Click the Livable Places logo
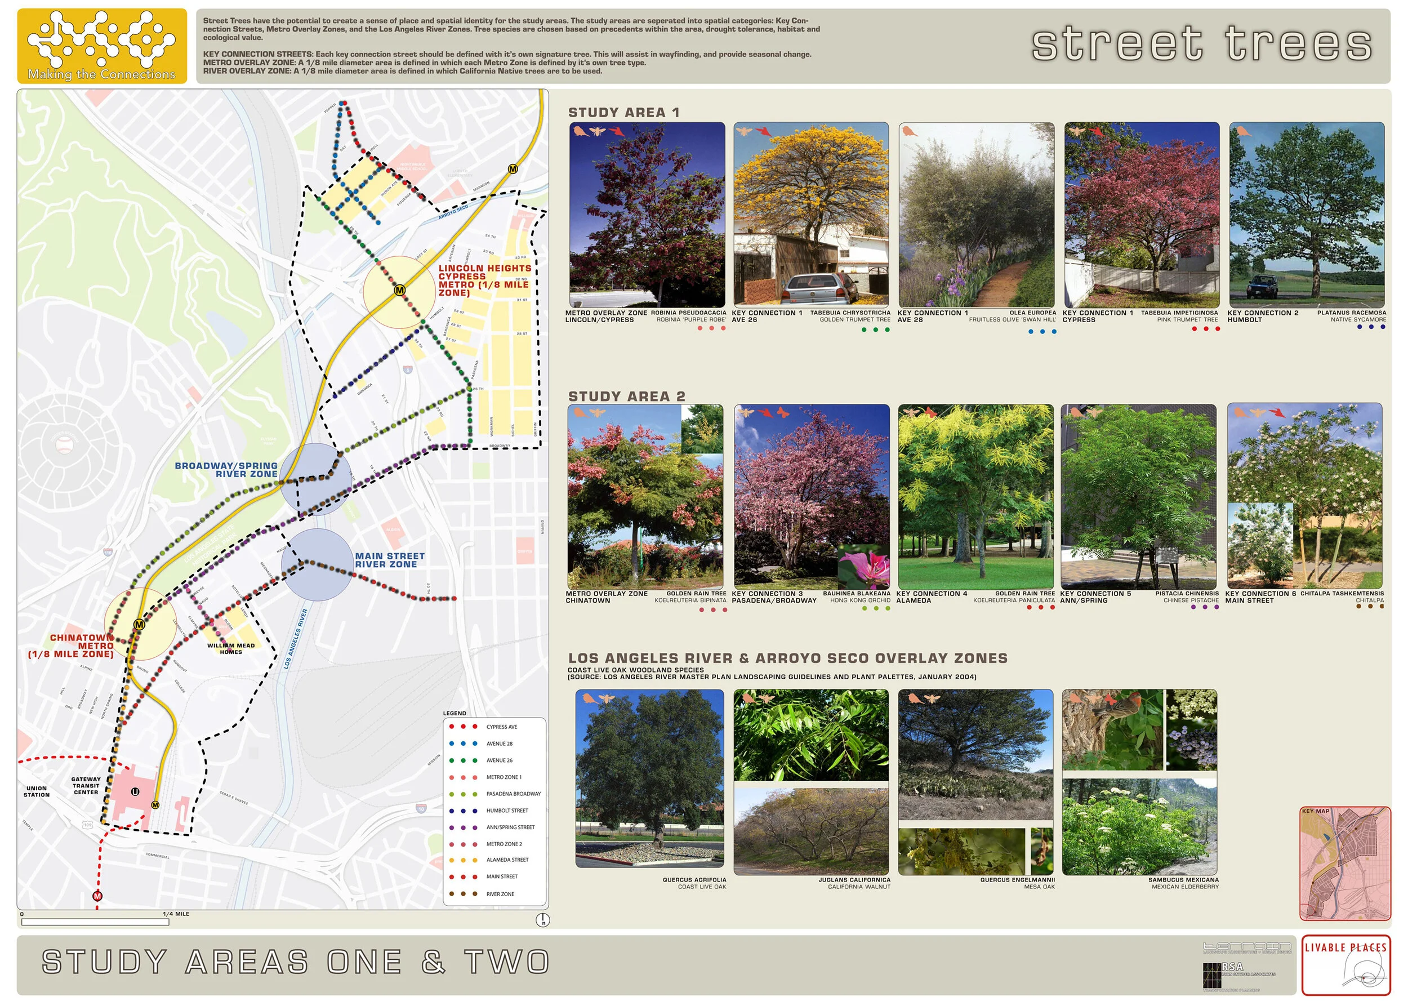The height and width of the screenshot is (1006, 1408). point(1345,964)
